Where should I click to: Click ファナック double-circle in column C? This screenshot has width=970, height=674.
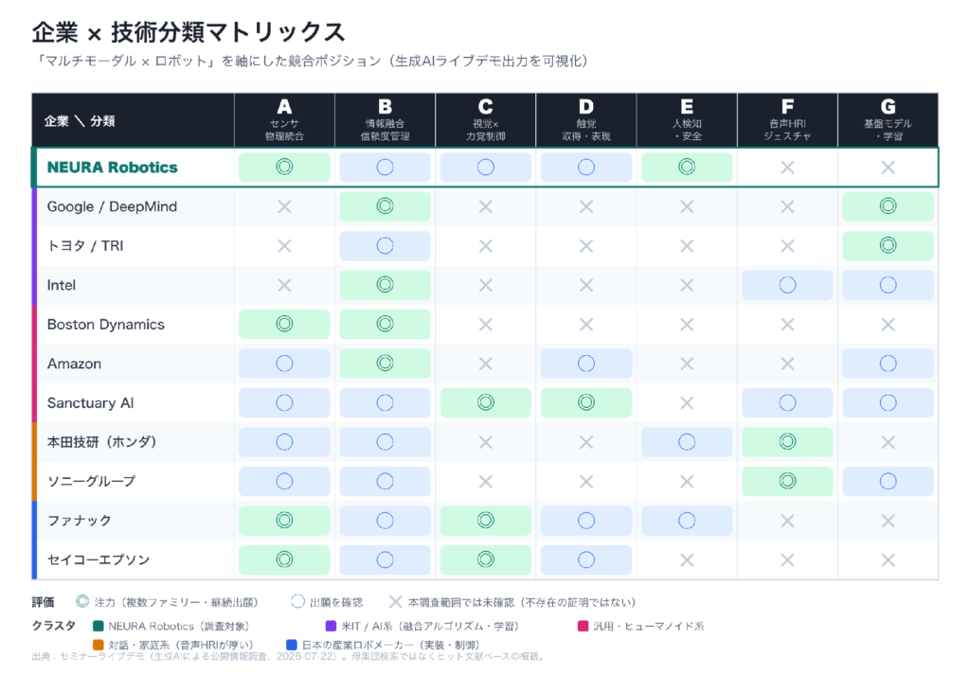[486, 521]
